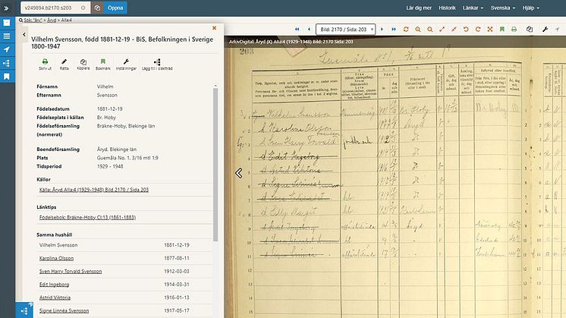Image resolution: width=566 pixels, height=318 pixels.
Task: Collapse the info panel with left chevron on image
Action: click(x=238, y=173)
